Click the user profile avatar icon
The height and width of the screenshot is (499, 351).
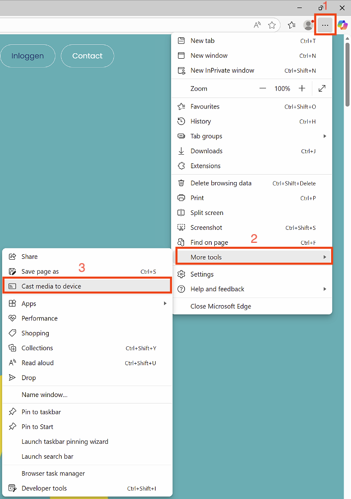308,25
